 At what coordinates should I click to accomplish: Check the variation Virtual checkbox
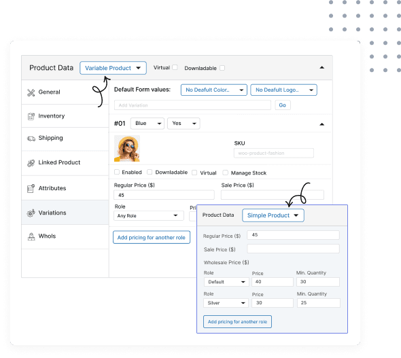tap(194, 173)
